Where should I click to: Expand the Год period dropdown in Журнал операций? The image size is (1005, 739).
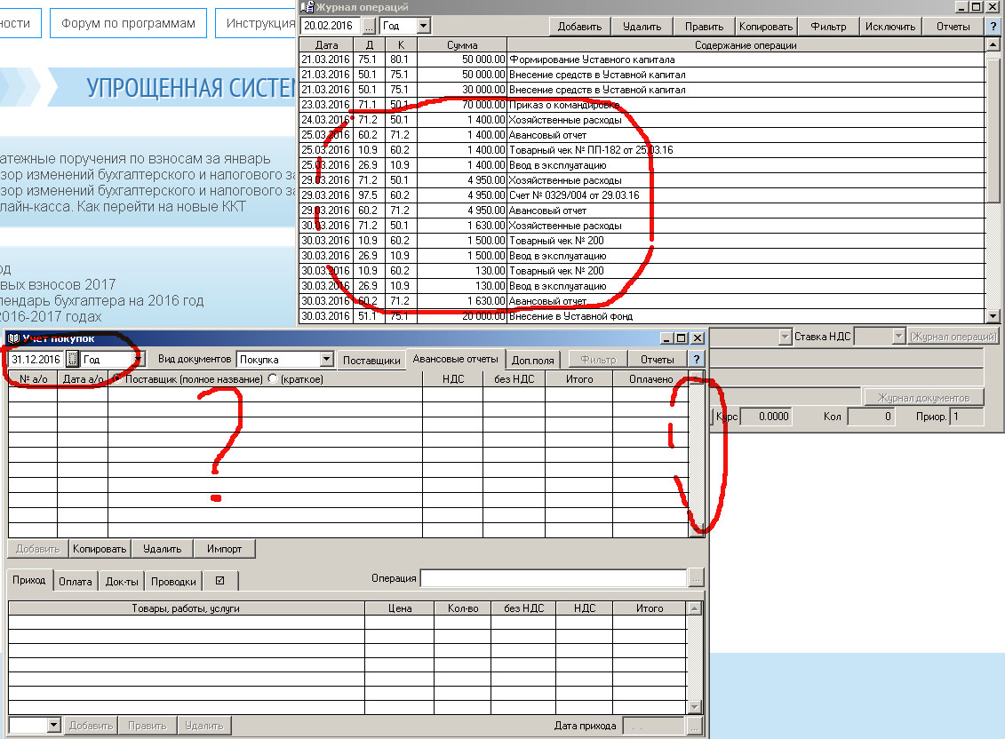pyautogui.click(x=423, y=27)
